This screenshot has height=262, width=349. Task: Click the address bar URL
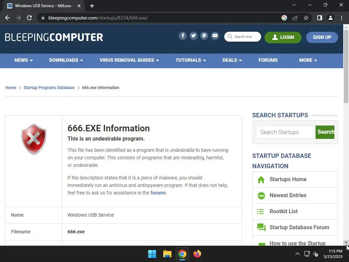[x=98, y=18]
